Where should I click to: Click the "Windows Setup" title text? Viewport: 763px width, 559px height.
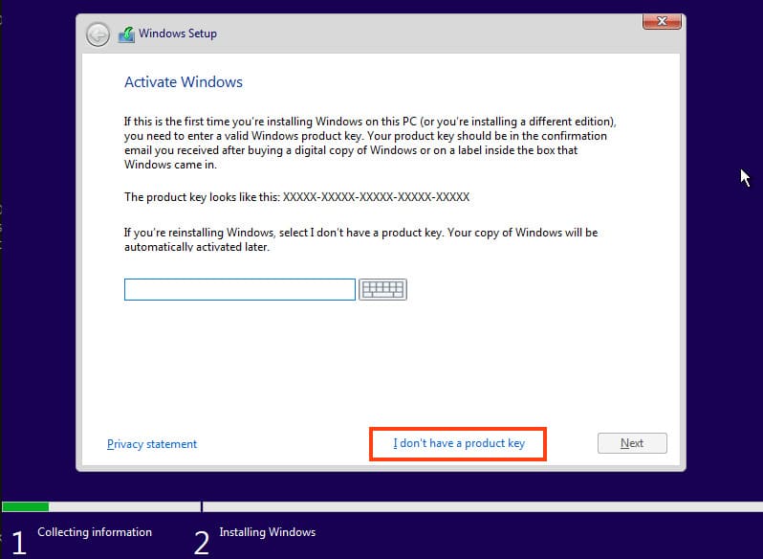(178, 34)
